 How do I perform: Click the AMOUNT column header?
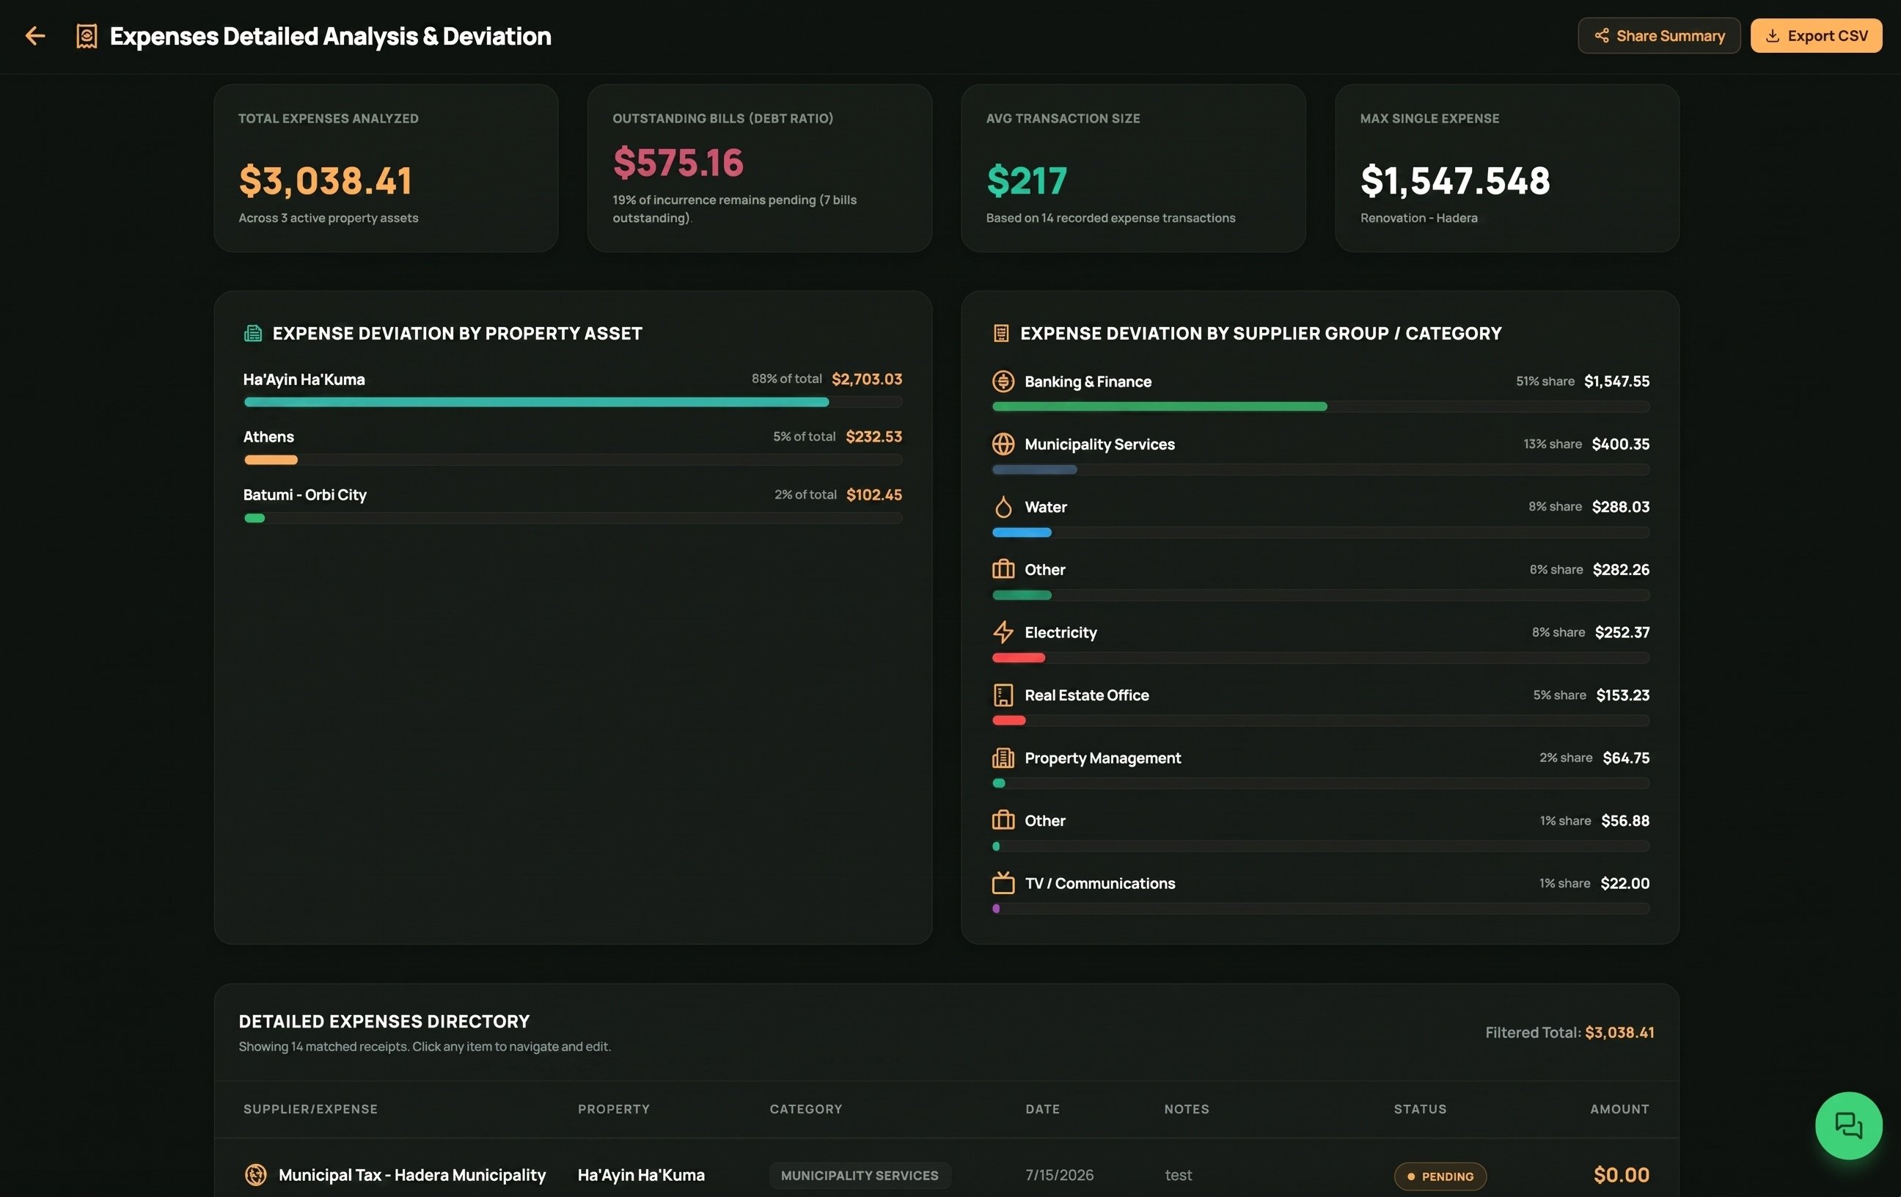click(x=1619, y=1110)
